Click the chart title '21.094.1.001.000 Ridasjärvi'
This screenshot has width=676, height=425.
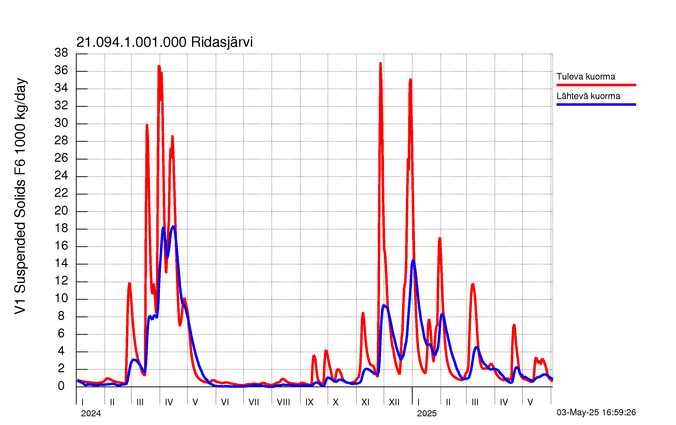click(x=164, y=42)
